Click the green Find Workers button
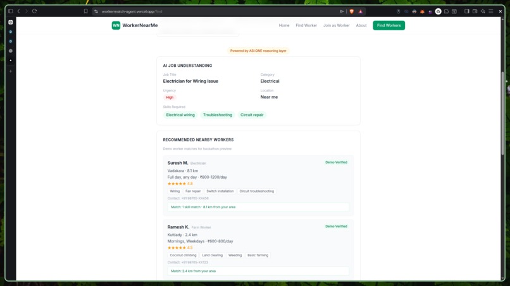This screenshot has height=286, width=510. (389, 25)
